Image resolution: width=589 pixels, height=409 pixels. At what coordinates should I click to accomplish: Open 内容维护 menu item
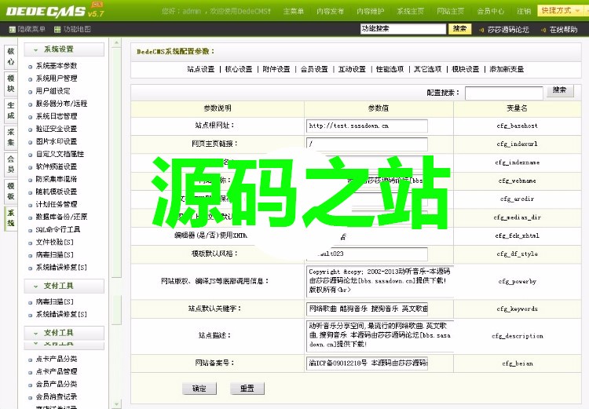(x=371, y=11)
